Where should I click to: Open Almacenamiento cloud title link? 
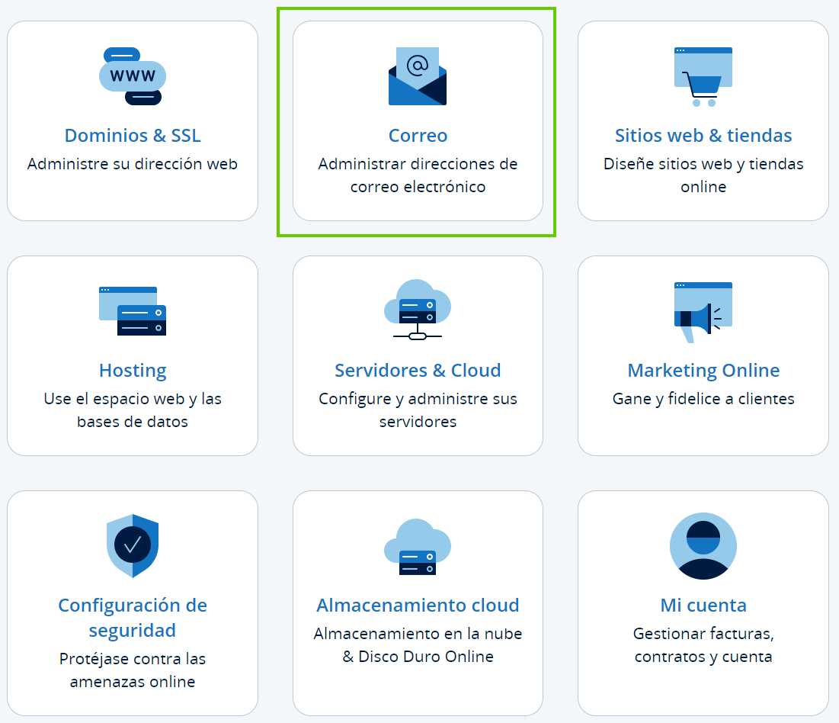(418, 606)
